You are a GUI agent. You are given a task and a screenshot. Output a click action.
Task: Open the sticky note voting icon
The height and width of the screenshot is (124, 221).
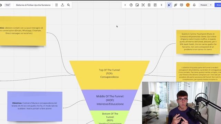(137, 5)
